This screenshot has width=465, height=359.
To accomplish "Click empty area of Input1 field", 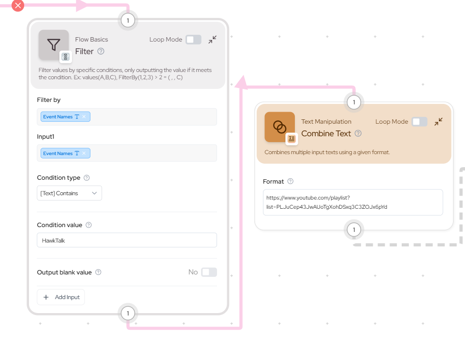I will (153, 153).
